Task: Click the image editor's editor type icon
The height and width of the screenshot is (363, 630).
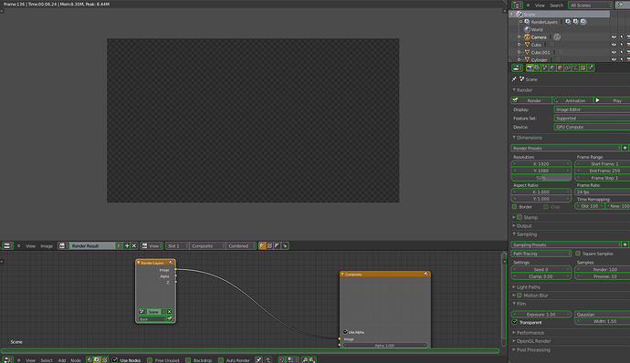Action: (x=7, y=245)
